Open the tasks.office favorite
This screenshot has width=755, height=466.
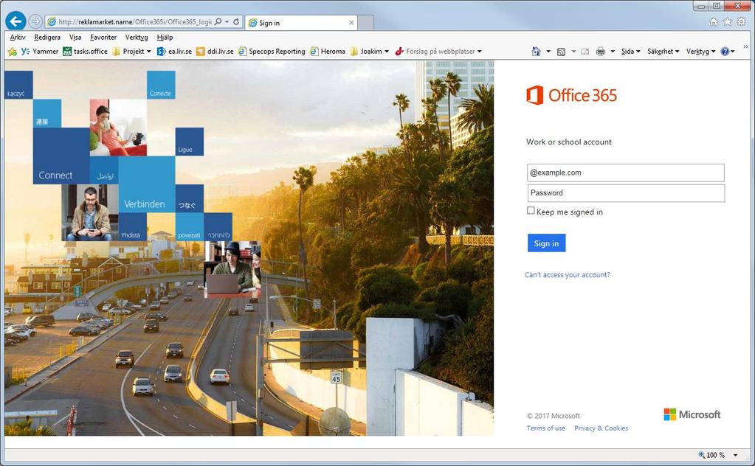[x=85, y=52]
